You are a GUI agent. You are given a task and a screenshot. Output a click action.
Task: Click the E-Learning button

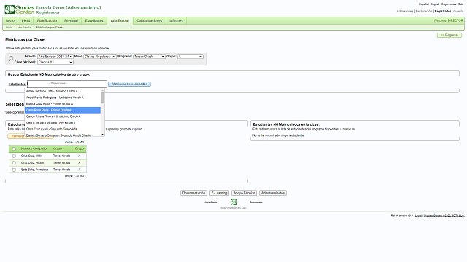(x=219, y=193)
